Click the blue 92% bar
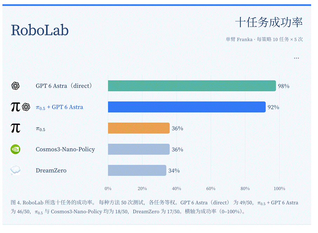 187,107
